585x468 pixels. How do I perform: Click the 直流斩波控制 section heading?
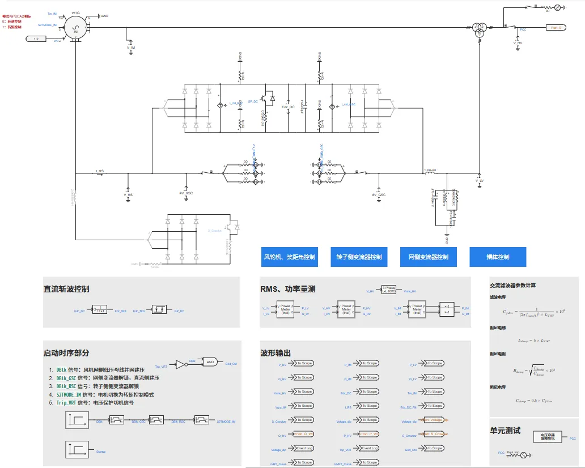(x=66, y=289)
